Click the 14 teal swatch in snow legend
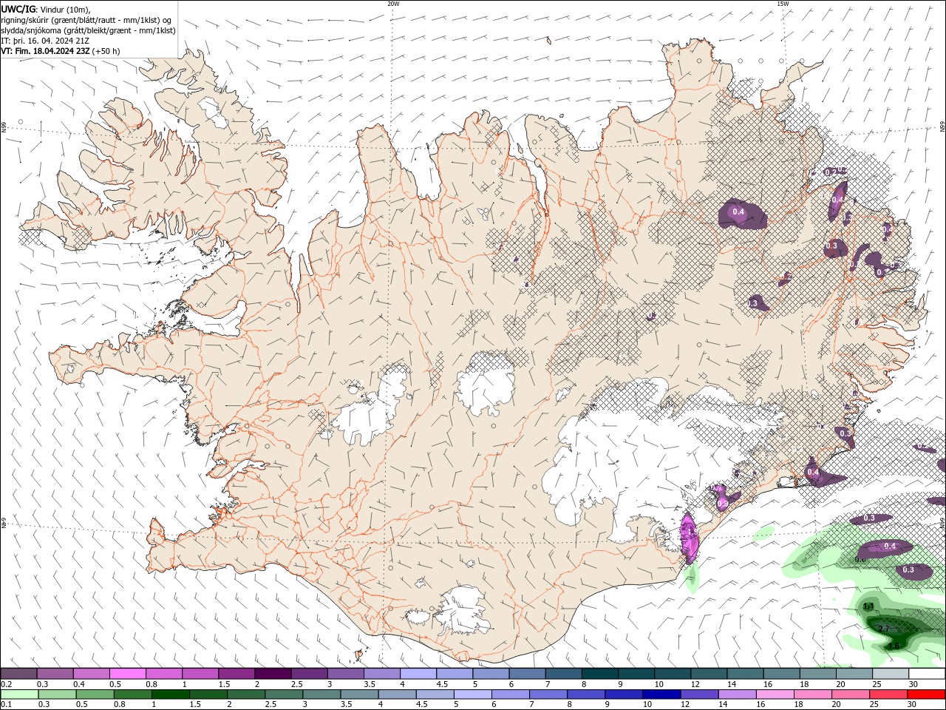The height and width of the screenshot is (710, 946). pyautogui.click(x=745, y=674)
